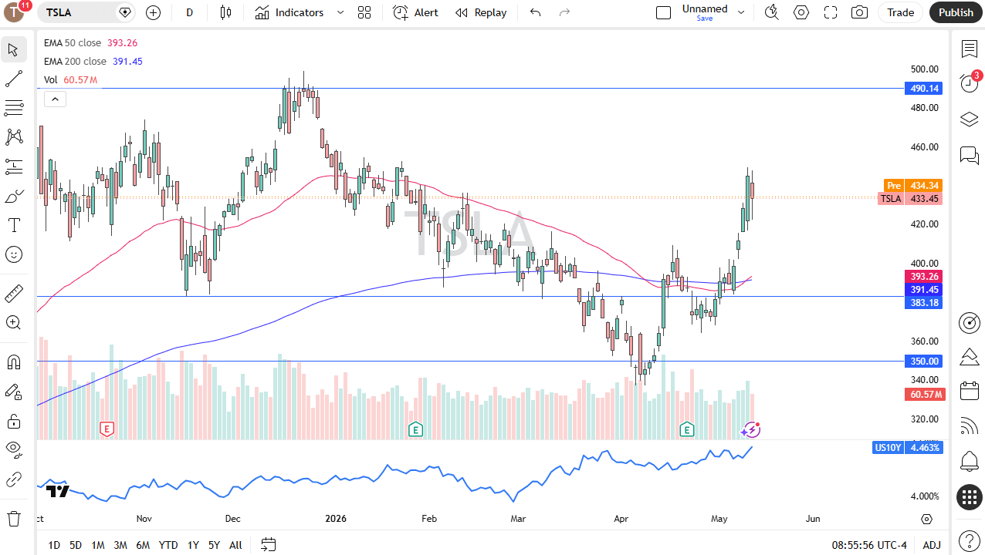985x555 pixels.
Task: Select the cursor arrow tool
Action: [13, 50]
